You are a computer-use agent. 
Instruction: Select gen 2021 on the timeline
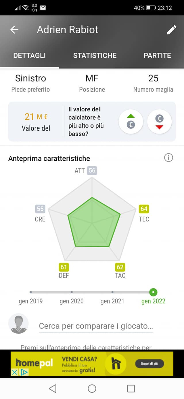click(112, 292)
